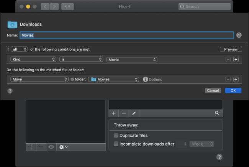This screenshot has width=249, height=167.
Task: Add a new condition with plus button
Action: click(236, 59)
